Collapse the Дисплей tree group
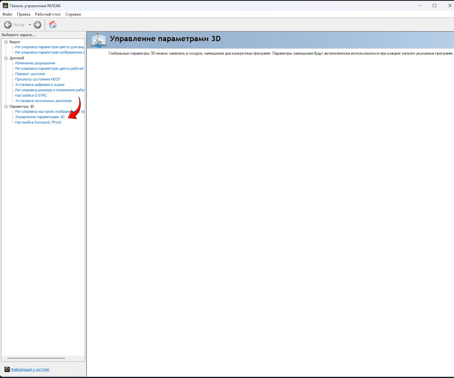454x378 pixels. point(6,58)
